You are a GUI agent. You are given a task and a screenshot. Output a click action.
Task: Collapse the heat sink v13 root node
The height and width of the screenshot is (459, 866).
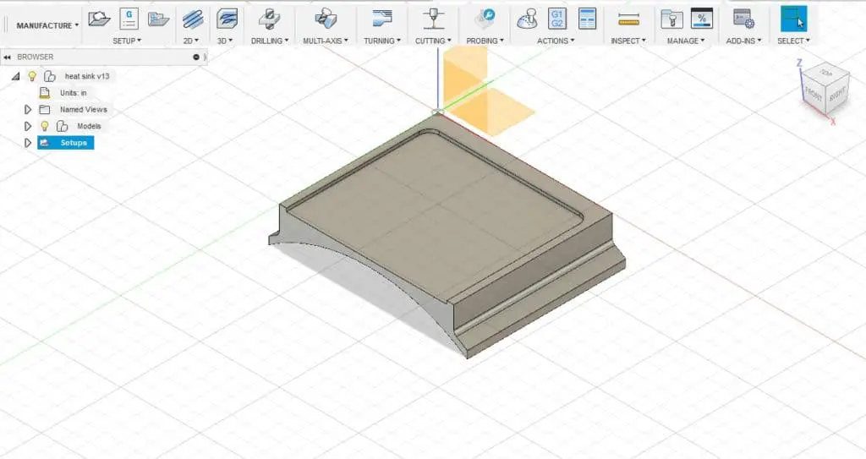tap(15, 76)
